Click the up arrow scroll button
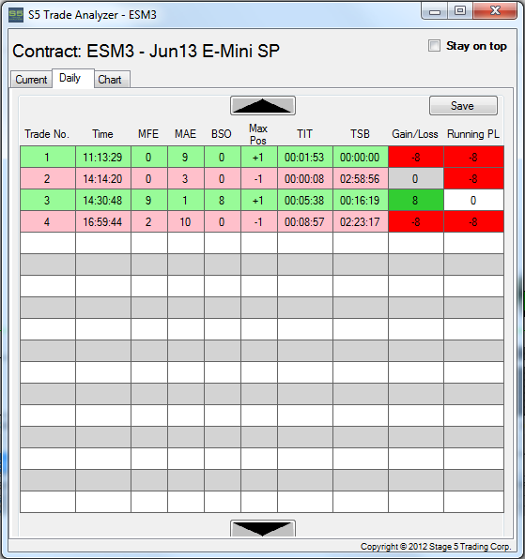Image resolution: width=525 pixels, height=559 pixels. click(x=263, y=106)
